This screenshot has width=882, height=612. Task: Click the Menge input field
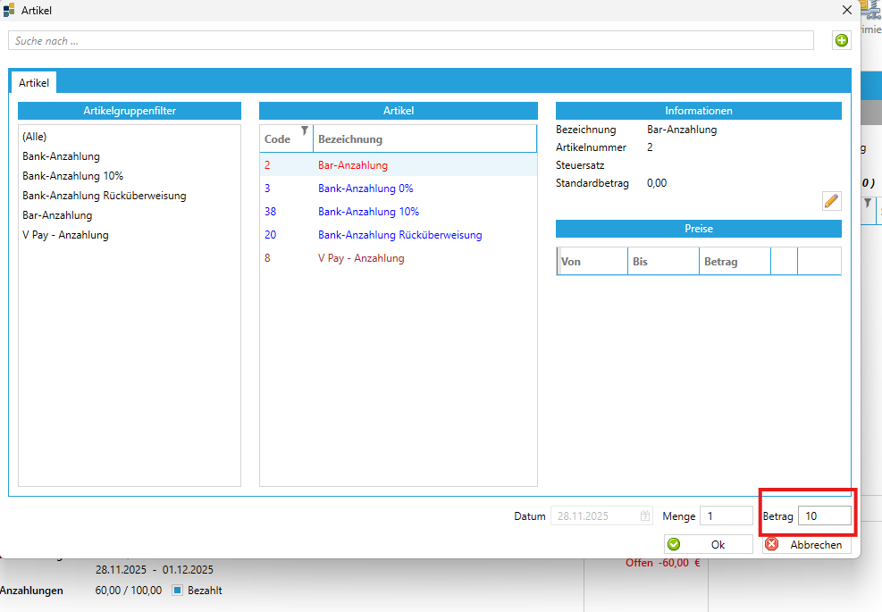(726, 516)
